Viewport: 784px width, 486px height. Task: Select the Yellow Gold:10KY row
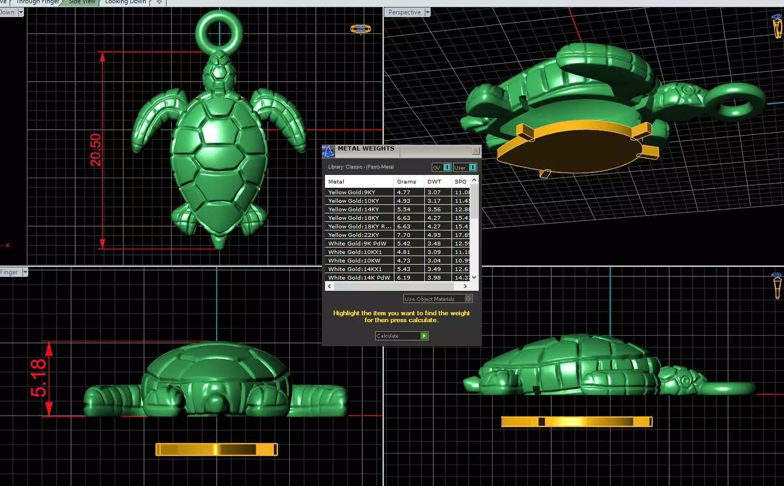398,201
